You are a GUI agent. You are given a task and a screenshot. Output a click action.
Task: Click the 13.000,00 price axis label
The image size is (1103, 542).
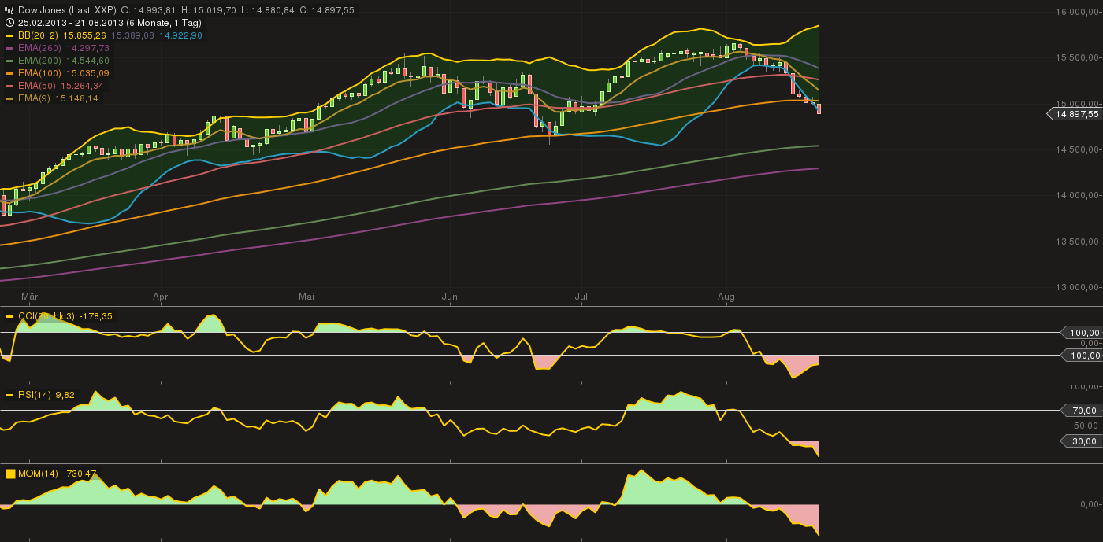1079,287
